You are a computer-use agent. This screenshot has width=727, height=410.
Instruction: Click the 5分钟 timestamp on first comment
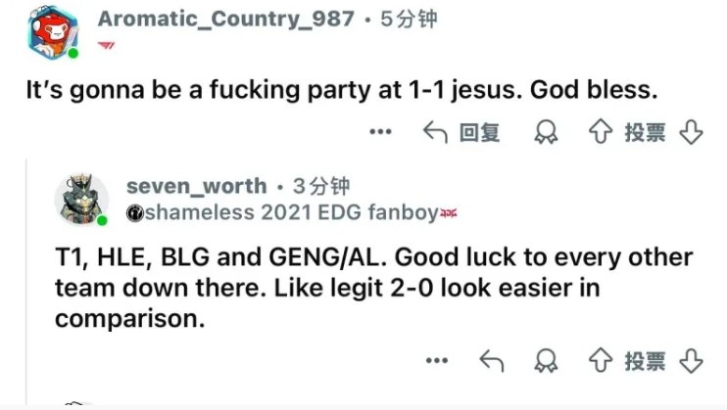pyautogui.click(x=409, y=19)
